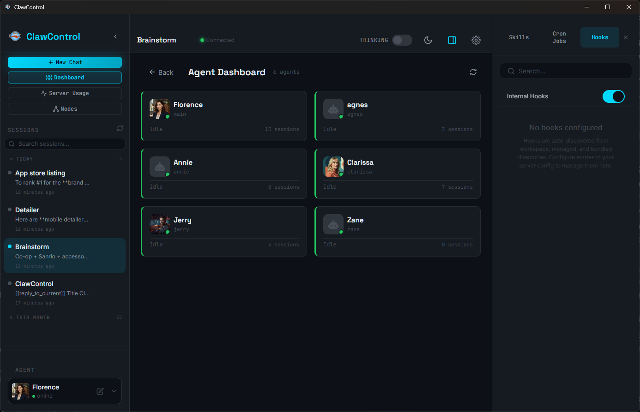Disable the Internal Hooks toggle

tap(613, 96)
